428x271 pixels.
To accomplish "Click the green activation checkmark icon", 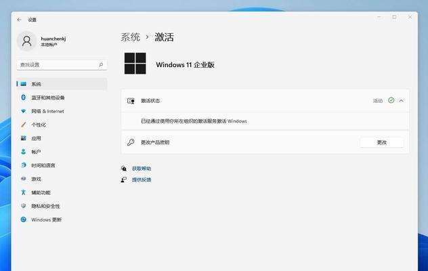I will 391,100.
